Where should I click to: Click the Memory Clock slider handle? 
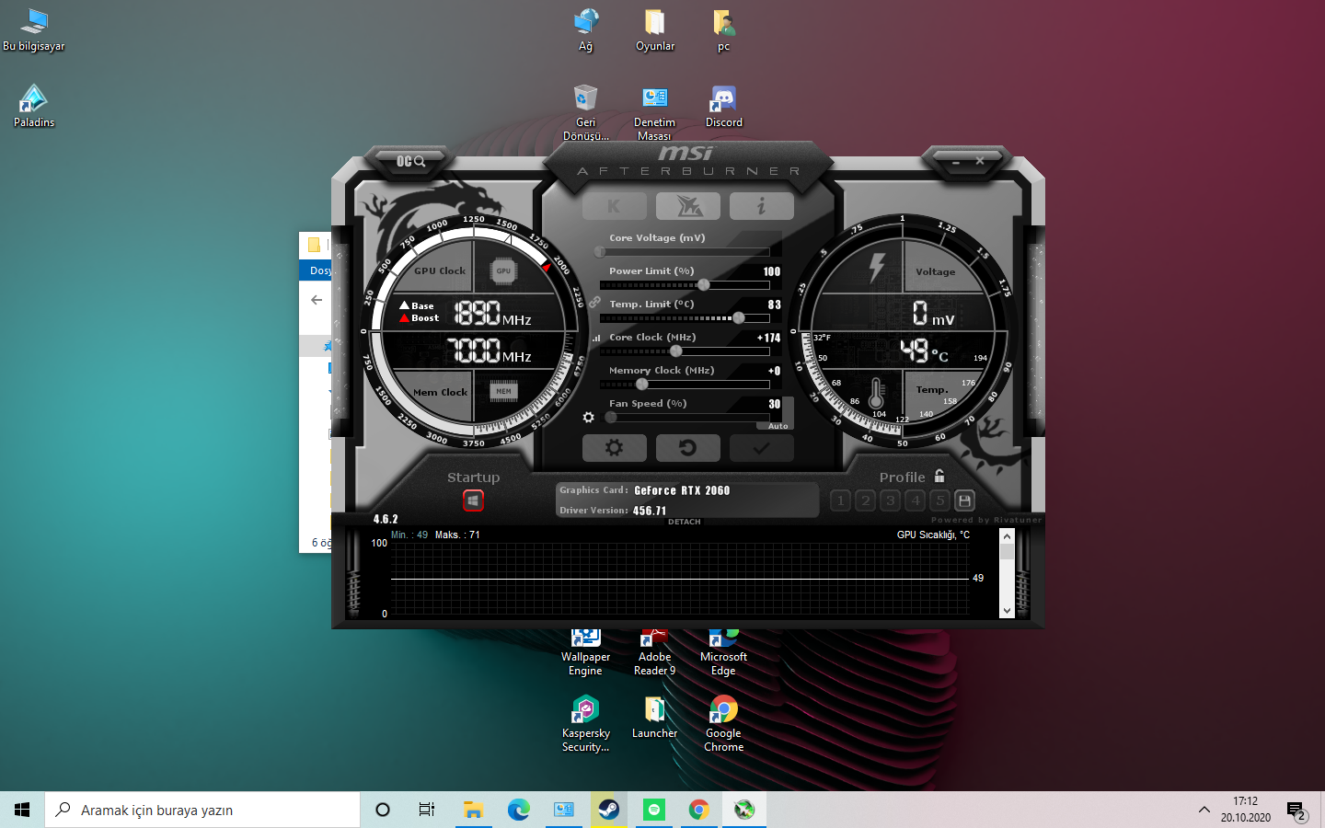tap(641, 384)
